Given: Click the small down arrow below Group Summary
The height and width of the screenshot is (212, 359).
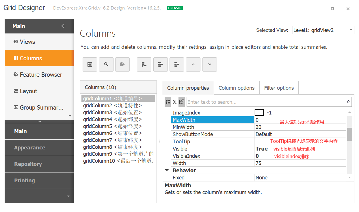Looking at the screenshot, I should tap(70, 116).
